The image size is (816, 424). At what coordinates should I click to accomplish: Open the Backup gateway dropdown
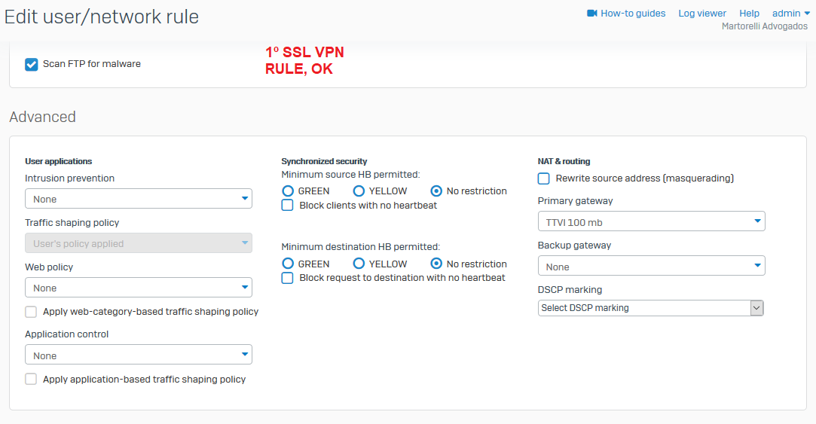(652, 266)
